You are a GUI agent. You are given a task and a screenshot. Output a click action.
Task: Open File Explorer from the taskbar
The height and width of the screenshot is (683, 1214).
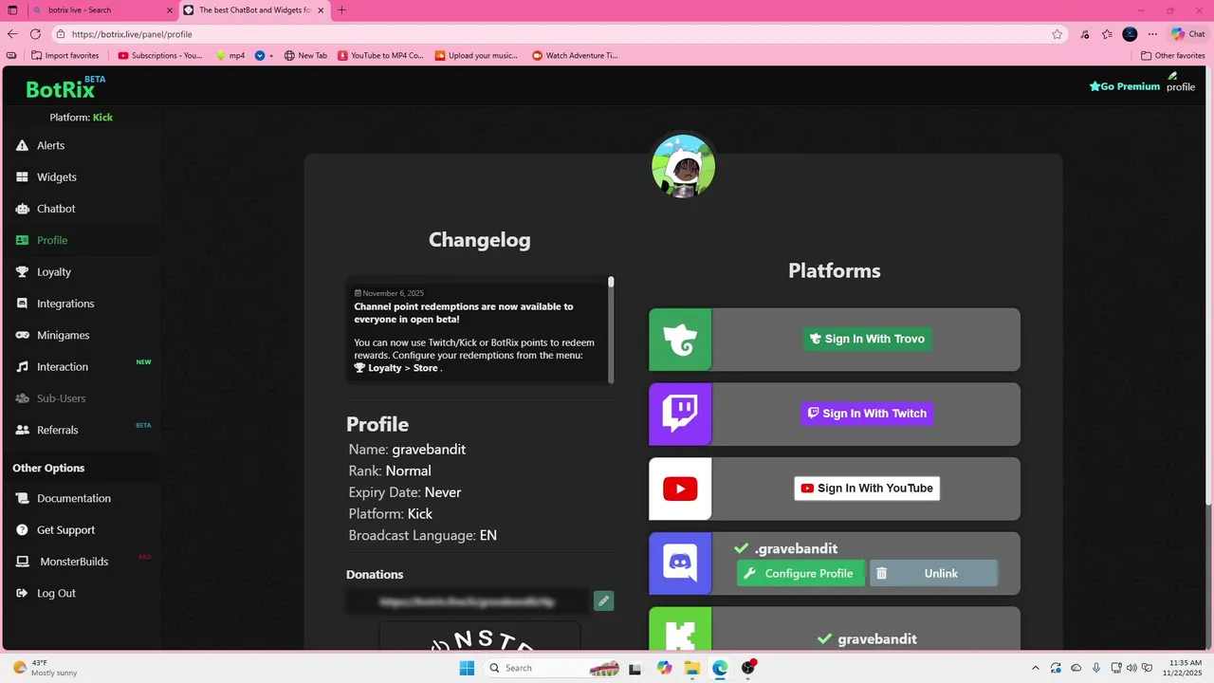point(692,668)
